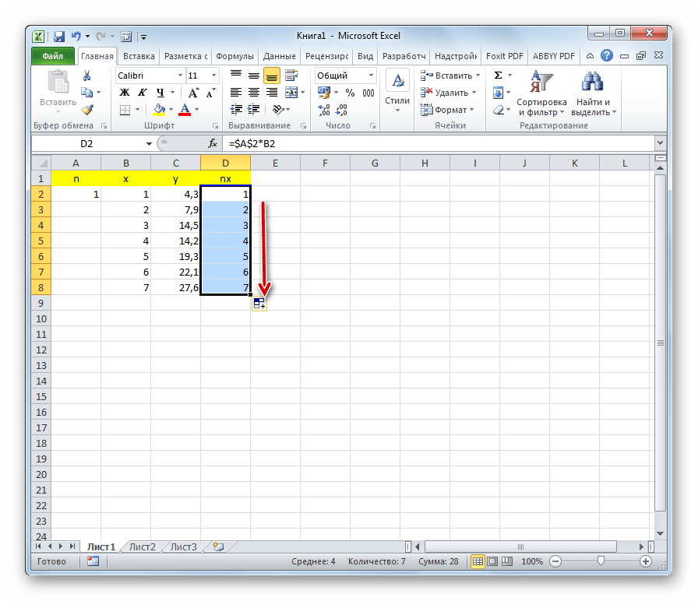Click in the formula bar field
Screen dimensions: 698x601
439,143
